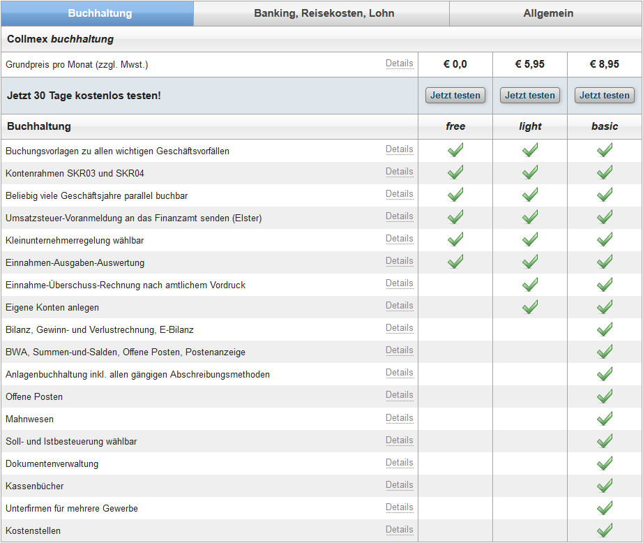Click the € 5,95 price

[530, 64]
